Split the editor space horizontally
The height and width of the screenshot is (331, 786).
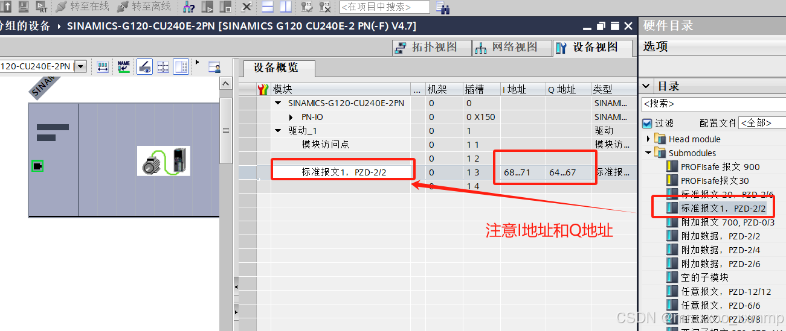267,7
